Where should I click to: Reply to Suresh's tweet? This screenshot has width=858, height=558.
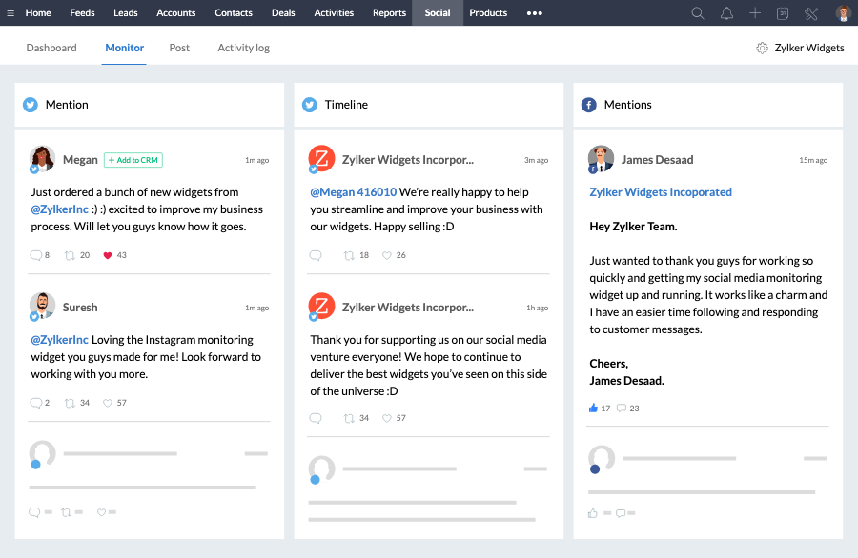click(35, 403)
